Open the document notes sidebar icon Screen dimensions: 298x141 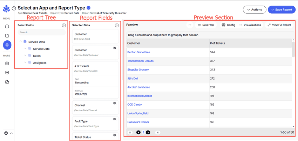pos(7,82)
